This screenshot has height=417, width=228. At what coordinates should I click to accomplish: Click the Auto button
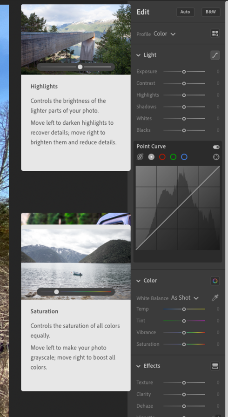pyautogui.click(x=185, y=12)
